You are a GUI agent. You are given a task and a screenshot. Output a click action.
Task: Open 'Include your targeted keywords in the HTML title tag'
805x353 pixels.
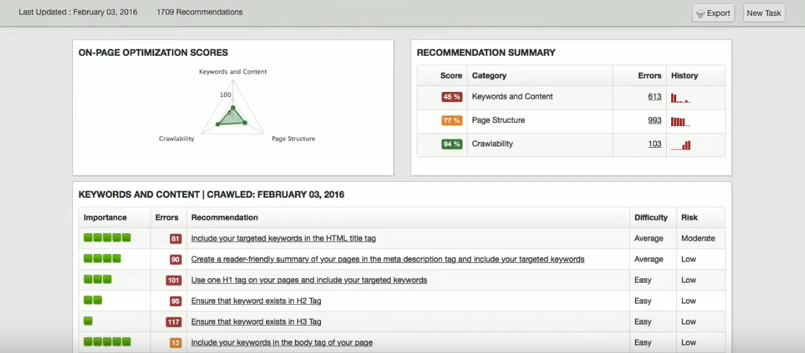(x=283, y=239)
